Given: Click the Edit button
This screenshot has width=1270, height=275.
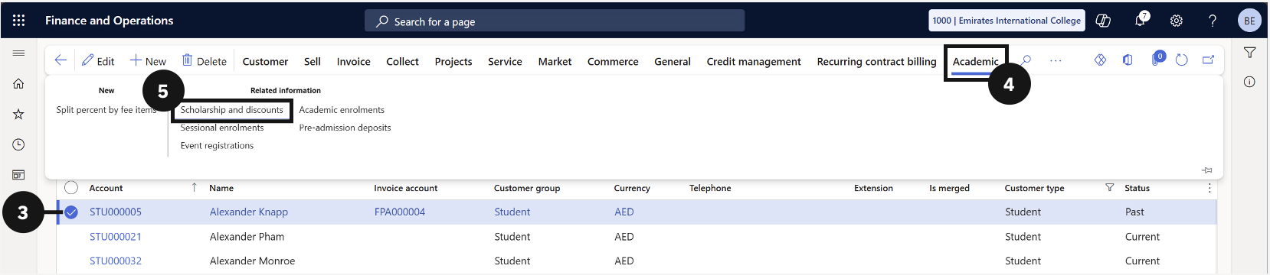Looking at the screenshot, I should pos(98,61).
